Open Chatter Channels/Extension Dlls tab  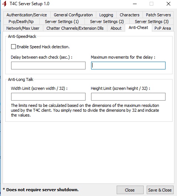coord(75,28)
